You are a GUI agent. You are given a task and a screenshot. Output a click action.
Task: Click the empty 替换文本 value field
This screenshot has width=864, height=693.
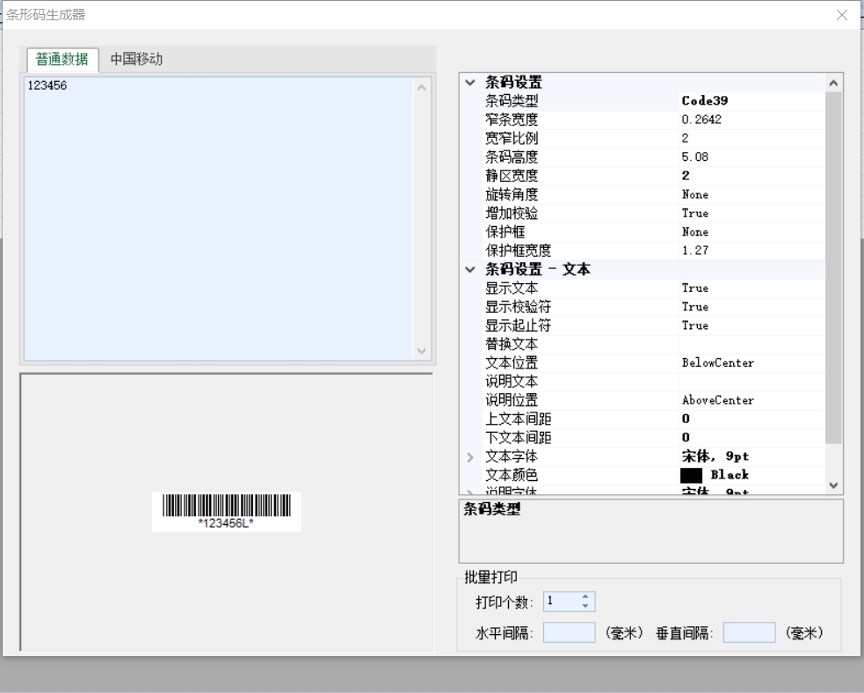click(751, 345)
